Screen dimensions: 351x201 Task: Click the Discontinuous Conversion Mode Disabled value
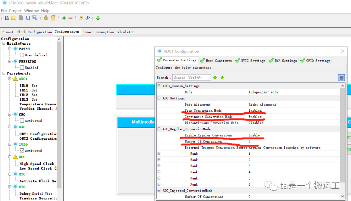(256, 123)
